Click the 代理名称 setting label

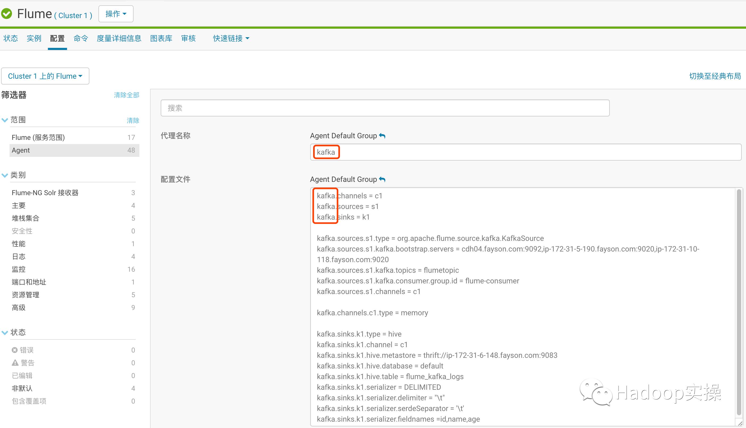point(176,136)
